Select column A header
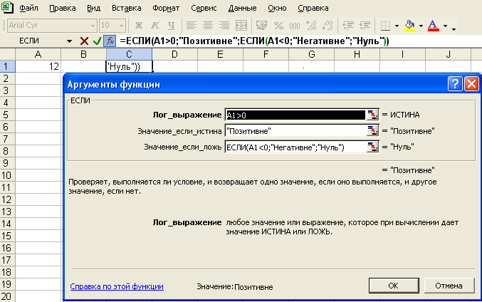 (38, 54)
